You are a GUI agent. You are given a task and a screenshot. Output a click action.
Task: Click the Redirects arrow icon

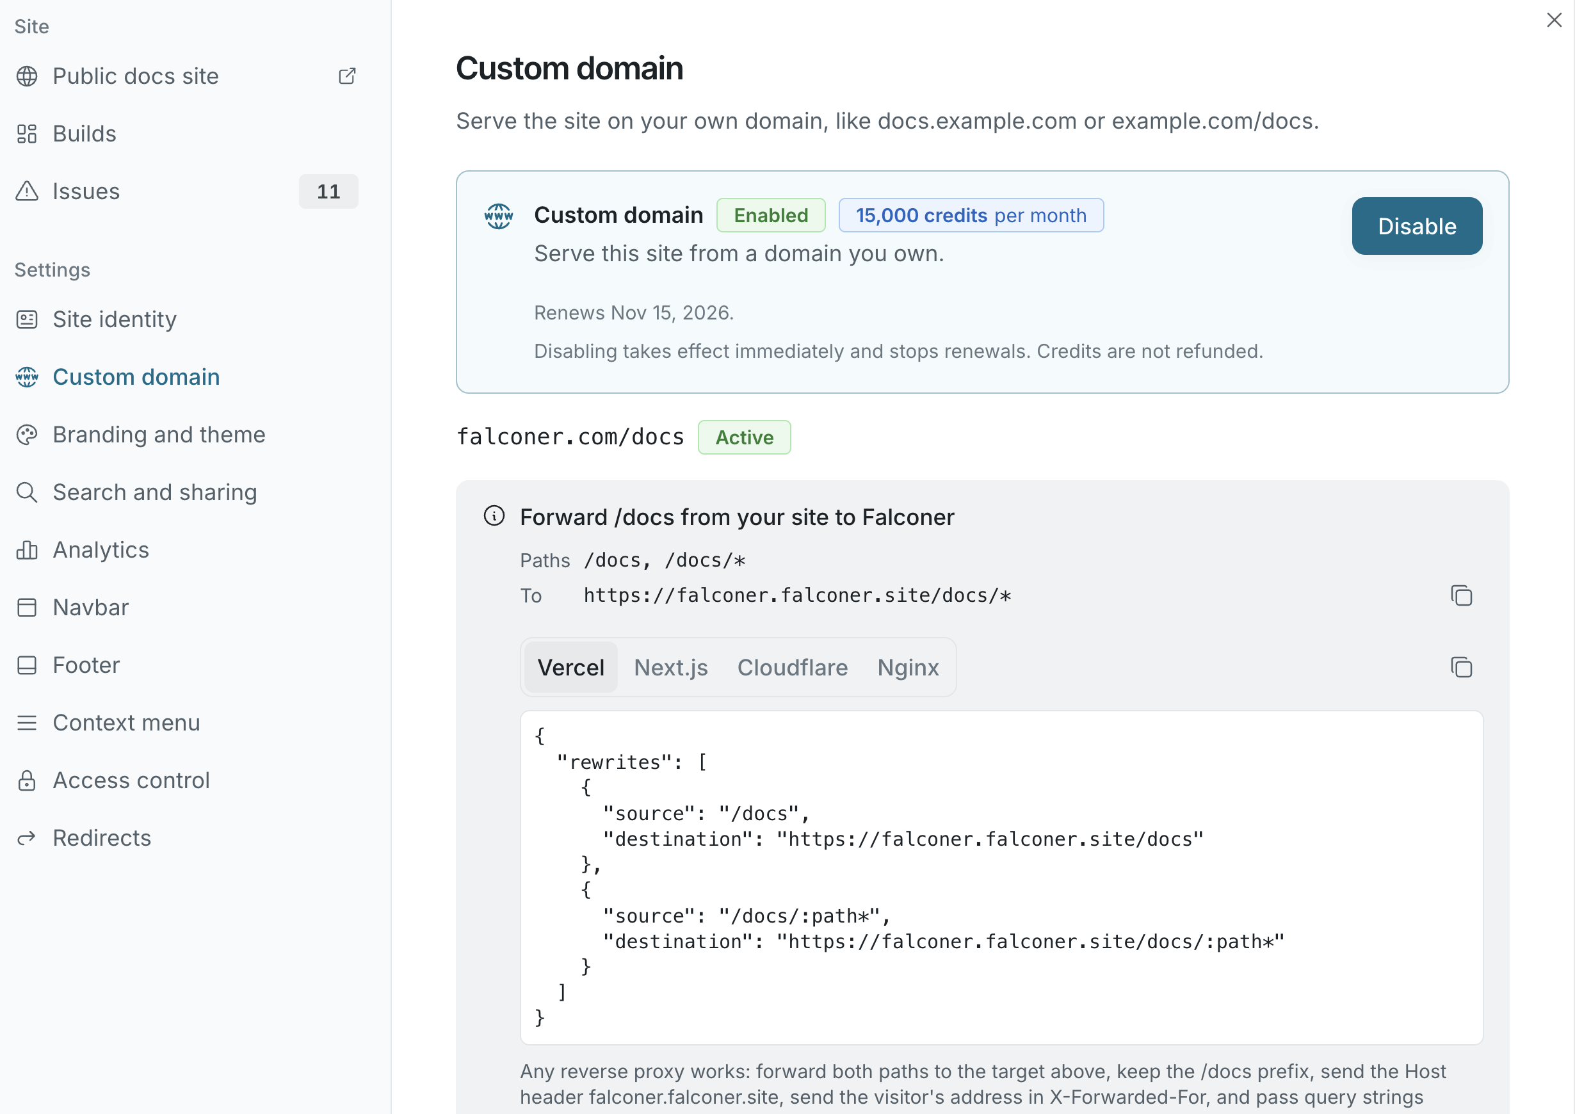pyautogui.click(x=27, y=838)
